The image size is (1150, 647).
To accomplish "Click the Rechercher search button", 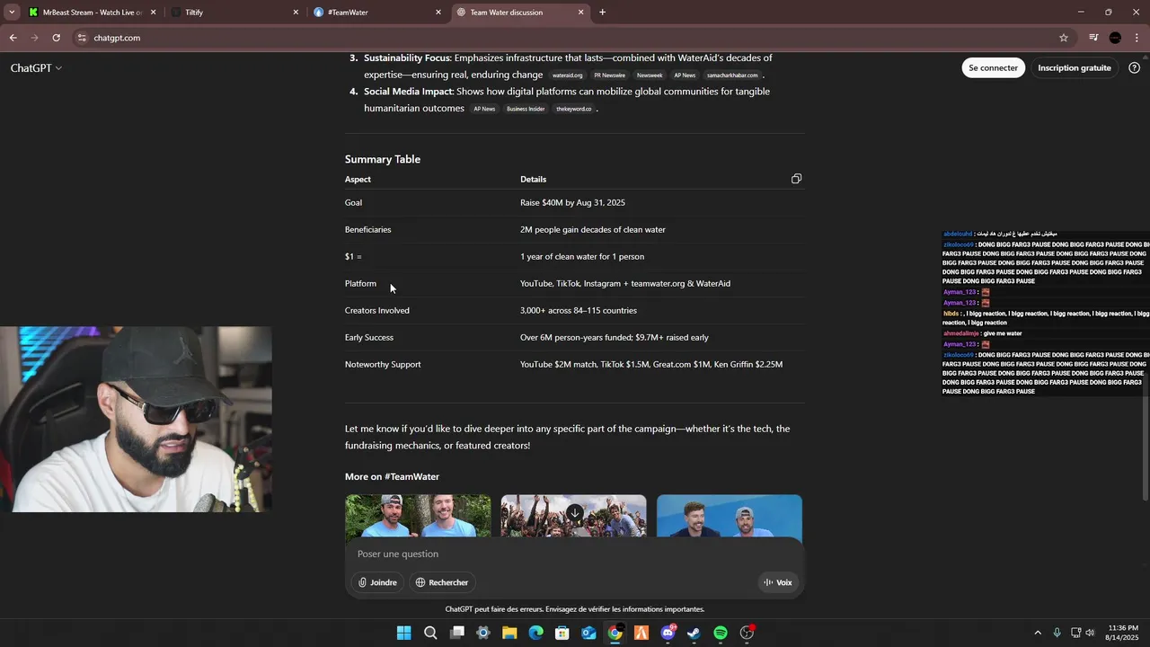I will [x=441, y=582].
